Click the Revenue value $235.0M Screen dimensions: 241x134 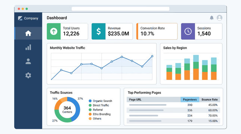[118, 34]
